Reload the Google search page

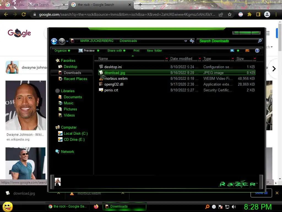tap(24, 14)
